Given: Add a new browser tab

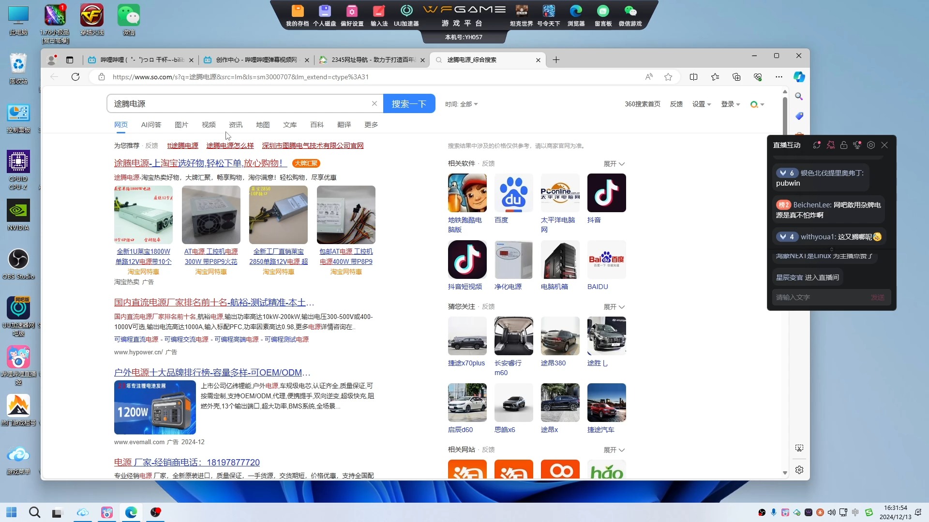Looking at the screenshot, I should (x=556, y=60).
